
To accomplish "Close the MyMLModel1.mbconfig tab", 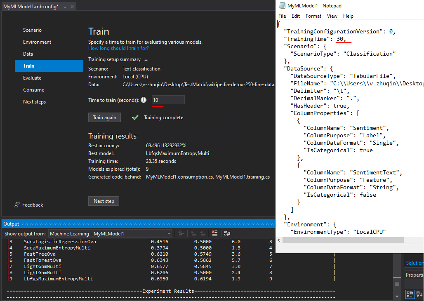I will pyautogui.click(x=72, y=7).
